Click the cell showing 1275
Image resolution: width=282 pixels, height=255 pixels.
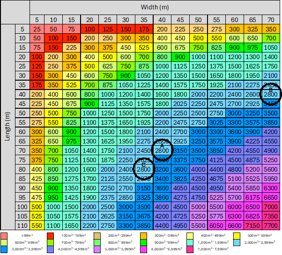click(71, 179)
